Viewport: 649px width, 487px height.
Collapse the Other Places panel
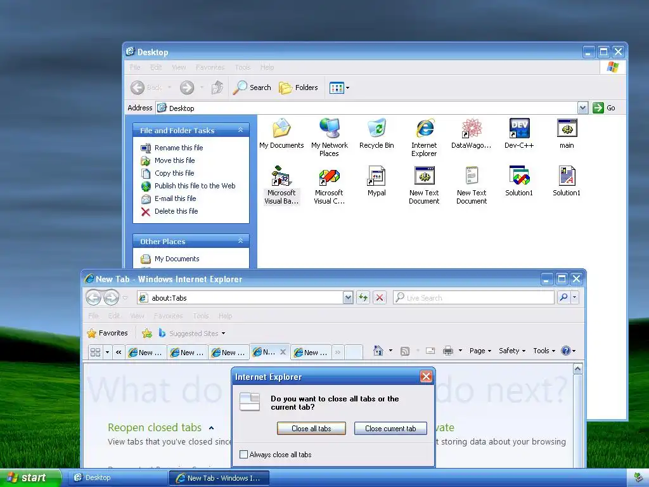click(240, 241)
